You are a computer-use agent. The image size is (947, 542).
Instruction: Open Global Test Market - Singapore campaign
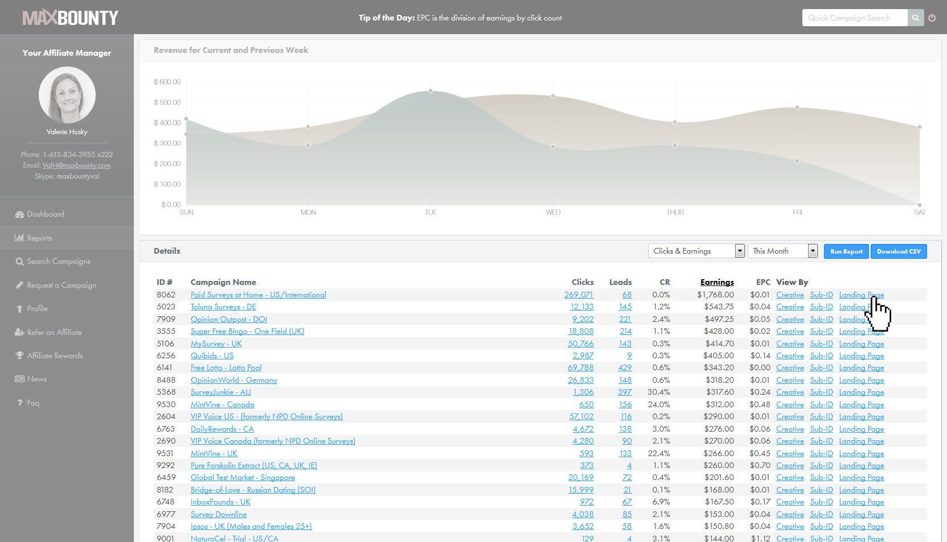click(243, 478)
